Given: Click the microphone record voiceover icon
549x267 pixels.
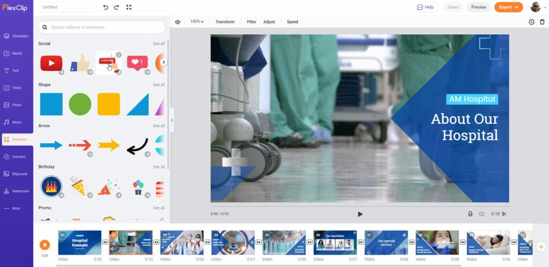Looking at the screenshot, I should pos(470,214).
